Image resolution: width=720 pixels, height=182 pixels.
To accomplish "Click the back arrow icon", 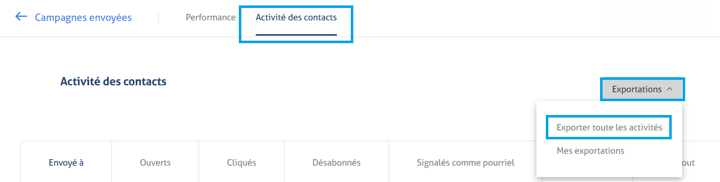I will coord(21,17).
